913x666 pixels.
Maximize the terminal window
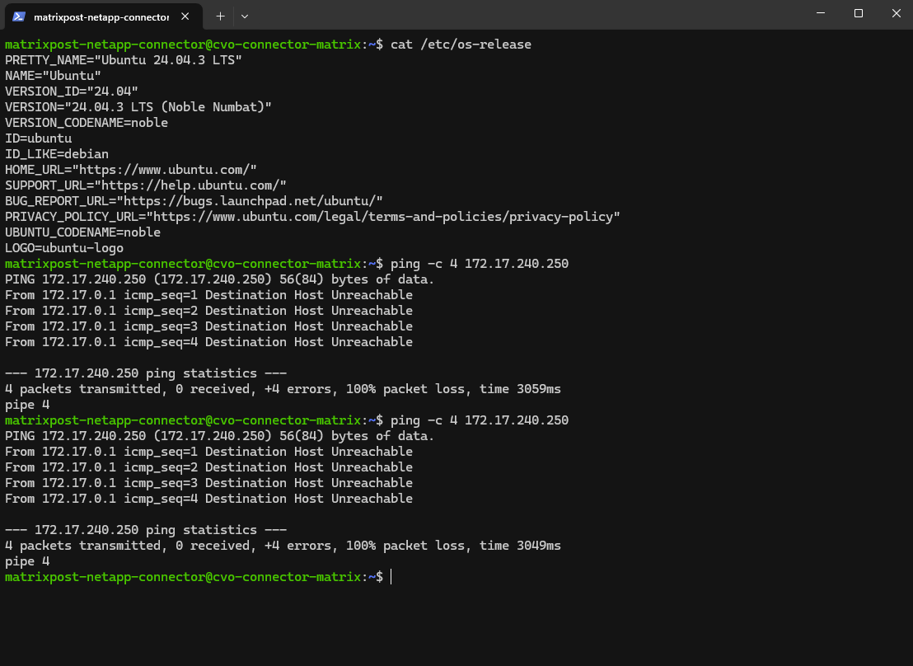click(858, 13)
